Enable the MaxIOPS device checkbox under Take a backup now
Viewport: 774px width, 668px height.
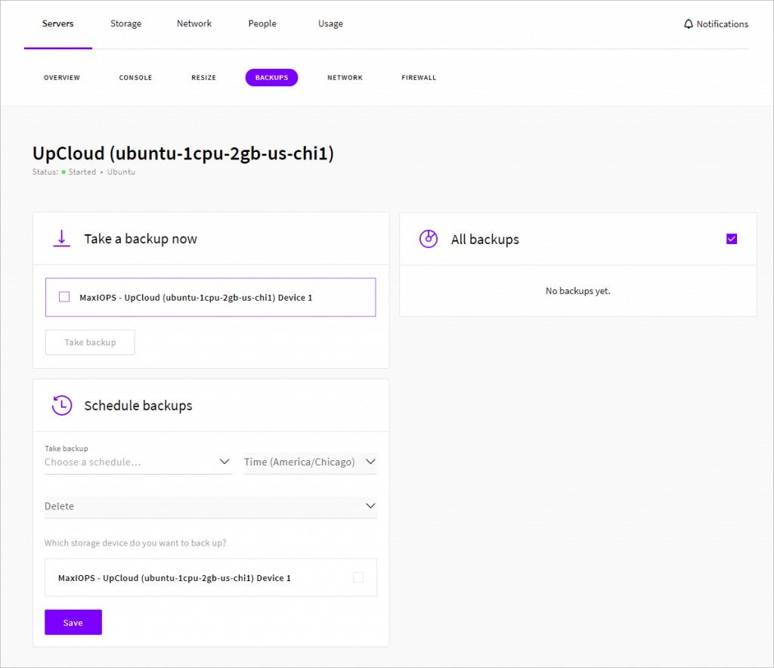[64, 297]
